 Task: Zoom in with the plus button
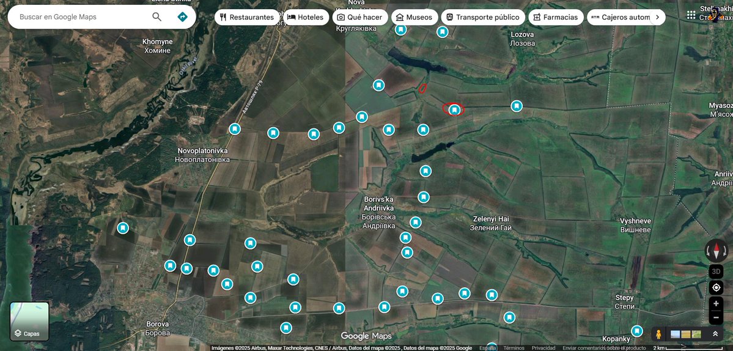coord(716,304)
